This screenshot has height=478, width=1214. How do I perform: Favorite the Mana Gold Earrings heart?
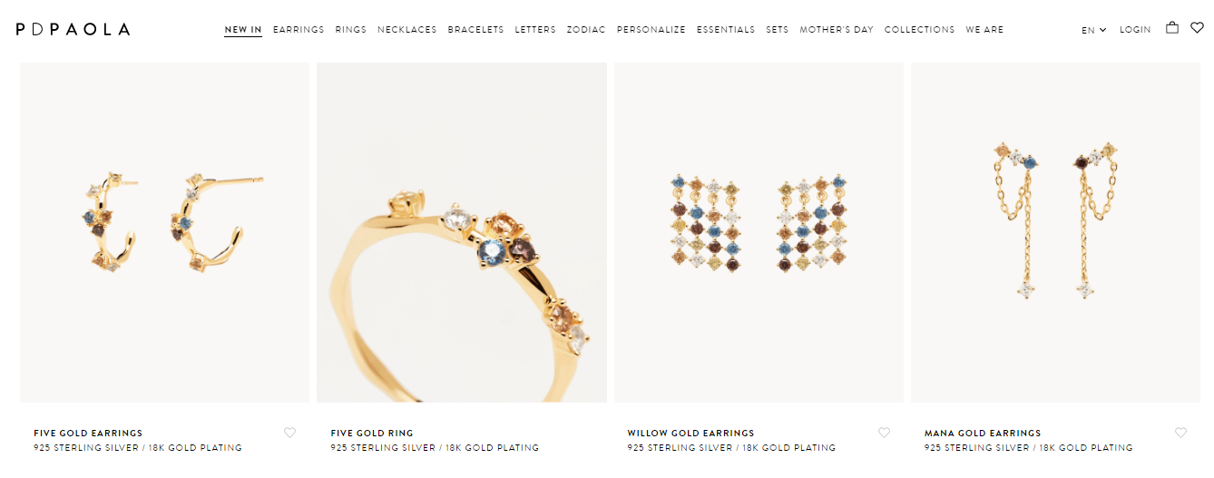click(x=1180, y=433)
